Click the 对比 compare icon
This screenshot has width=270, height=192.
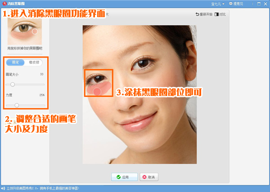[x=216, y=15]
